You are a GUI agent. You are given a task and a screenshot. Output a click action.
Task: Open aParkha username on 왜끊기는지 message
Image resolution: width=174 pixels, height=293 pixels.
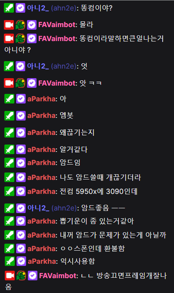(41, 132)
